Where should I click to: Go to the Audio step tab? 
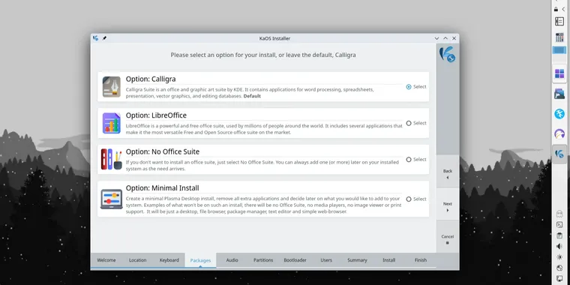coord(232,260)
